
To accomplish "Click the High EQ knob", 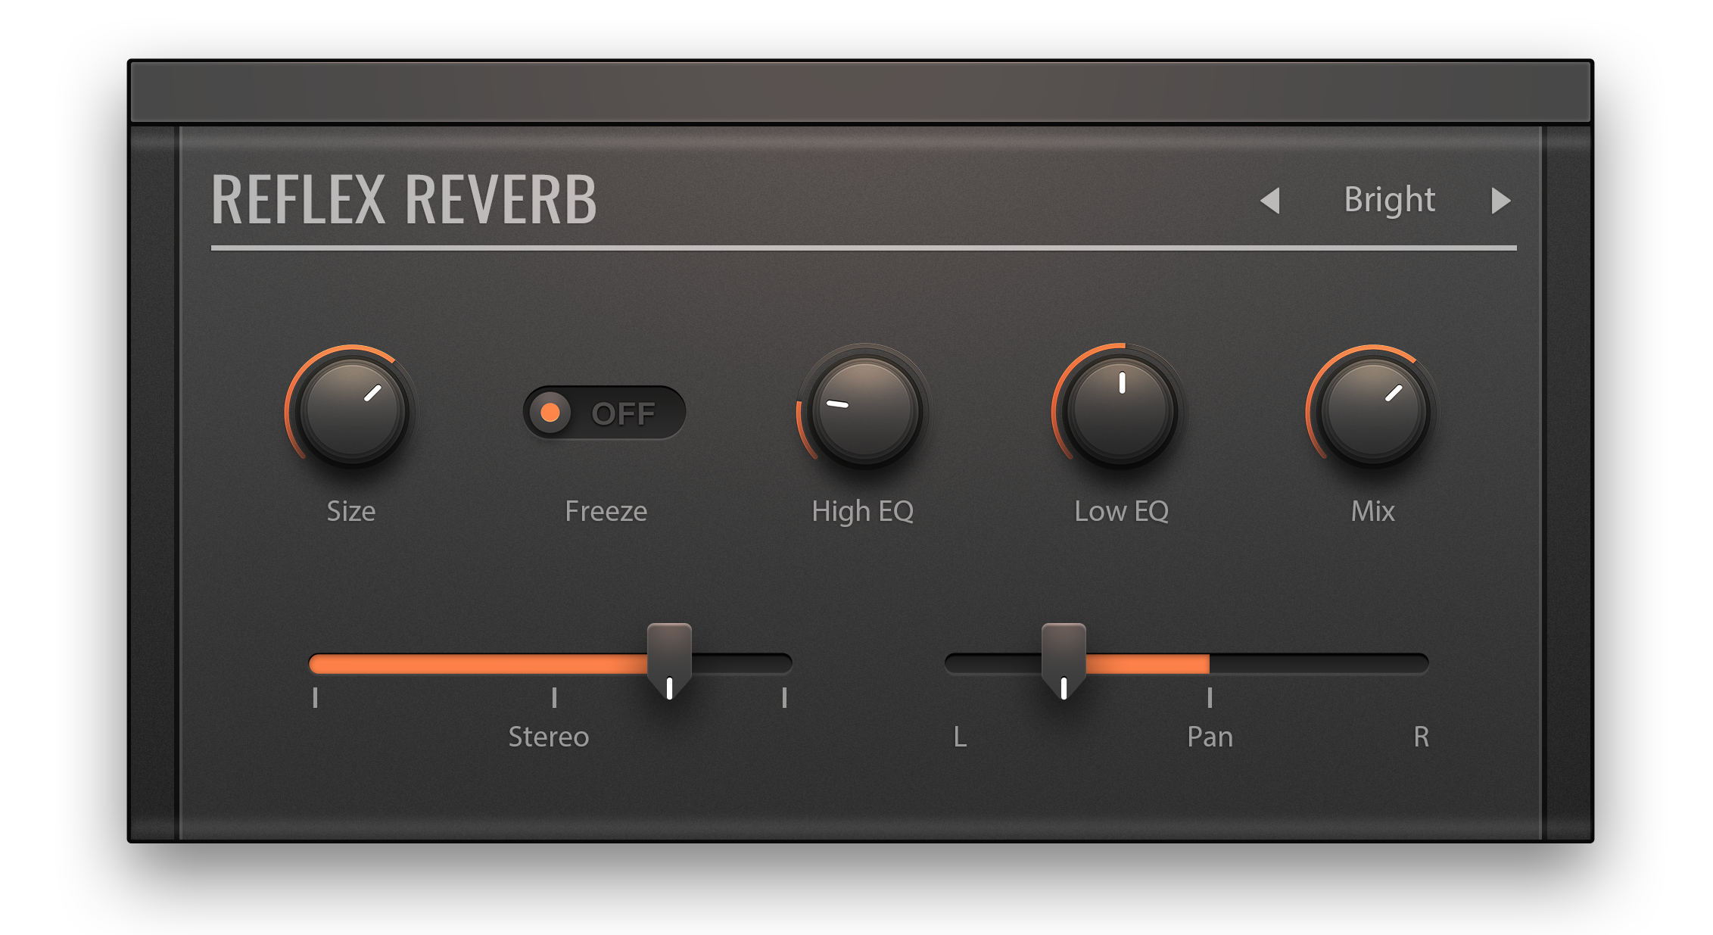I will coord(864,412).
